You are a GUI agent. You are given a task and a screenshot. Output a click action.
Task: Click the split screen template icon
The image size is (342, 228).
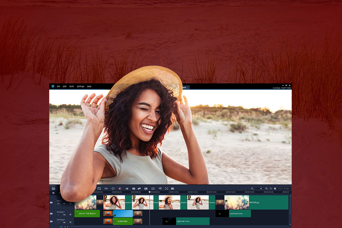point(153,189)
